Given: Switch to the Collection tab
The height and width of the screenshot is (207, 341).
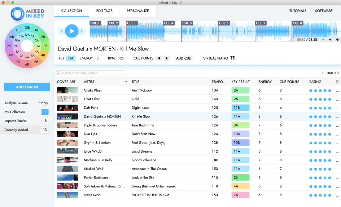Looking at the screenshot, I should [71, 11].
